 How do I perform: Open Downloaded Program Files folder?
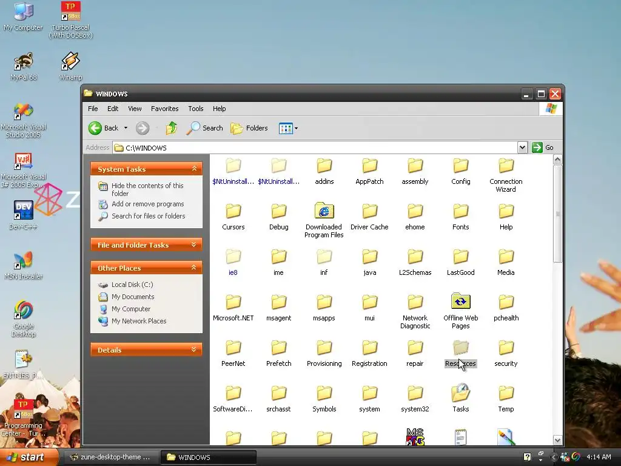tap(324, 221)
